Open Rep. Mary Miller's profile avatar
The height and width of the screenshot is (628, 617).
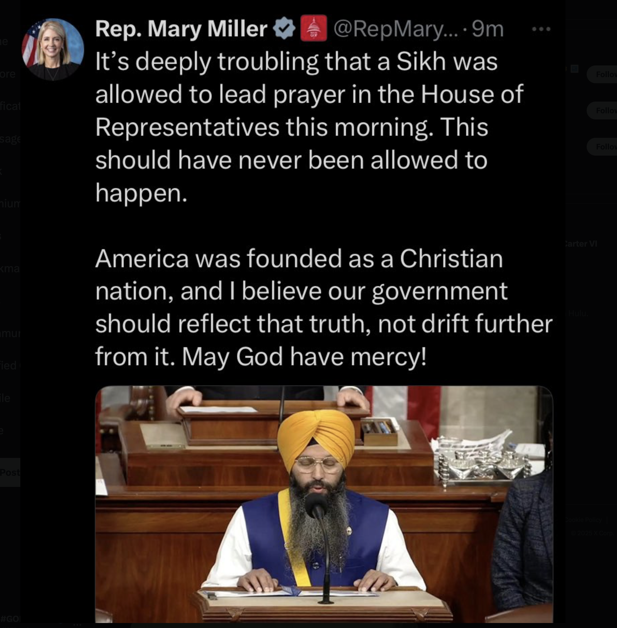53,49
